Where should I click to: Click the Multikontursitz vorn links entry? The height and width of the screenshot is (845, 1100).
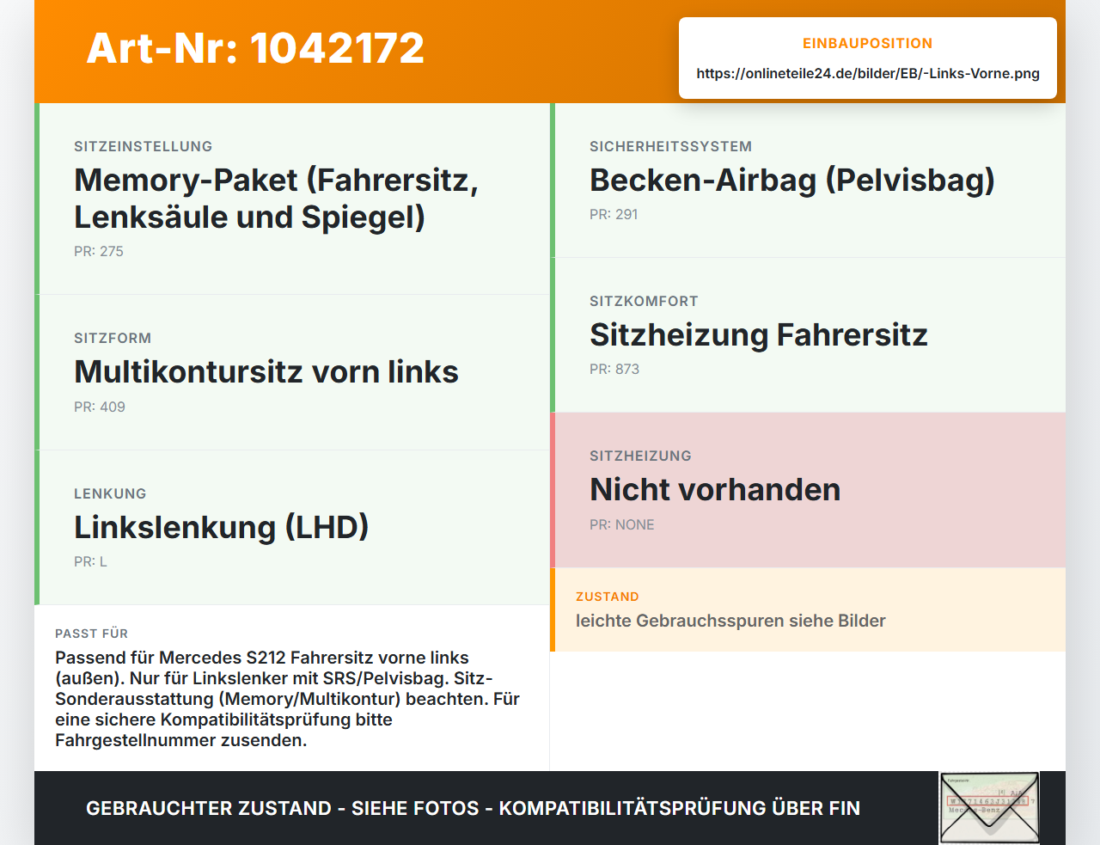(x=292, y=372)
